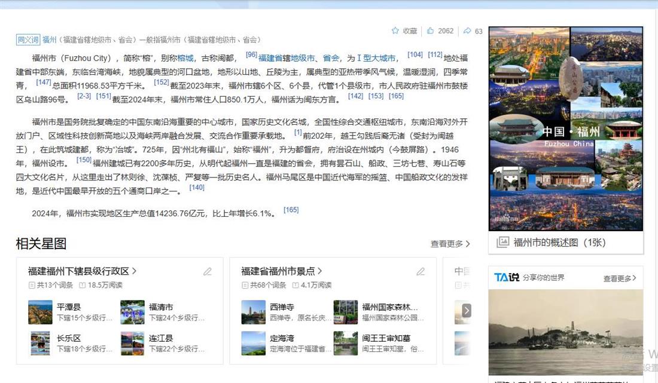Click the star 收藏 favorite icon
The width and height of the screenshot is (658, 383).
tap(395, 30)
